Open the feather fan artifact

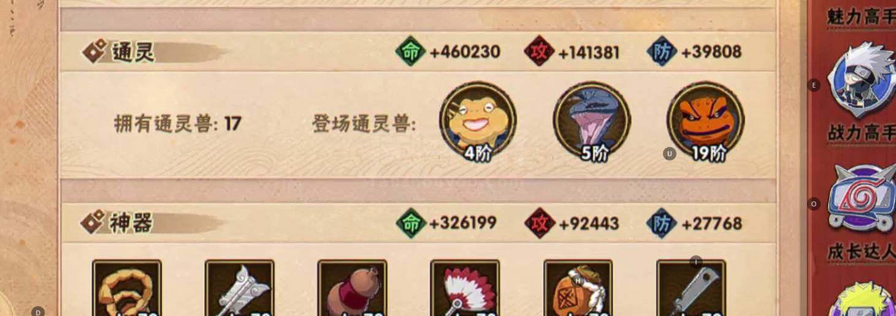[465, 288]
